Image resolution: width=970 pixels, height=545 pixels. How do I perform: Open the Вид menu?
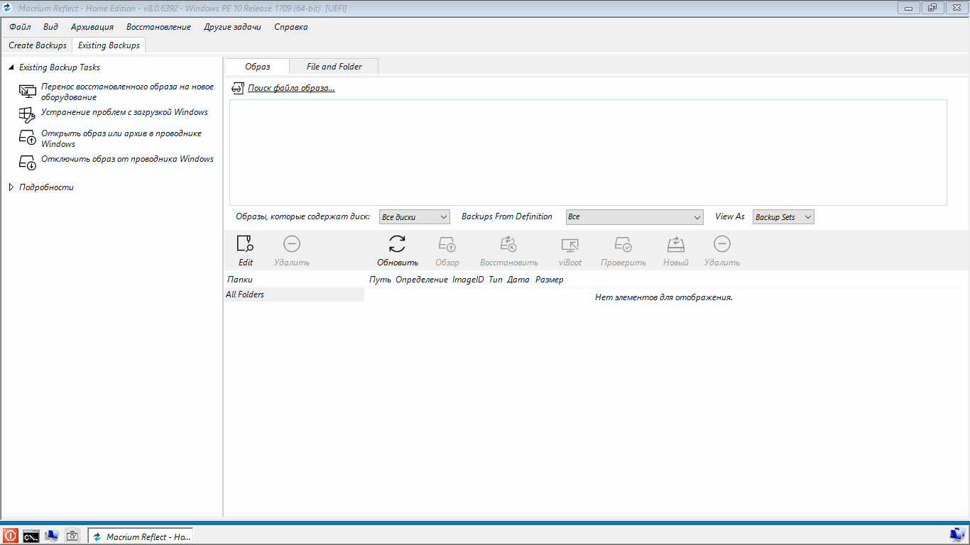[50, 27]
